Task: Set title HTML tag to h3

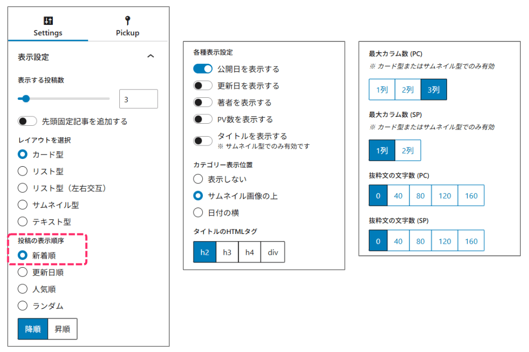Action: (x=227, y=252)
